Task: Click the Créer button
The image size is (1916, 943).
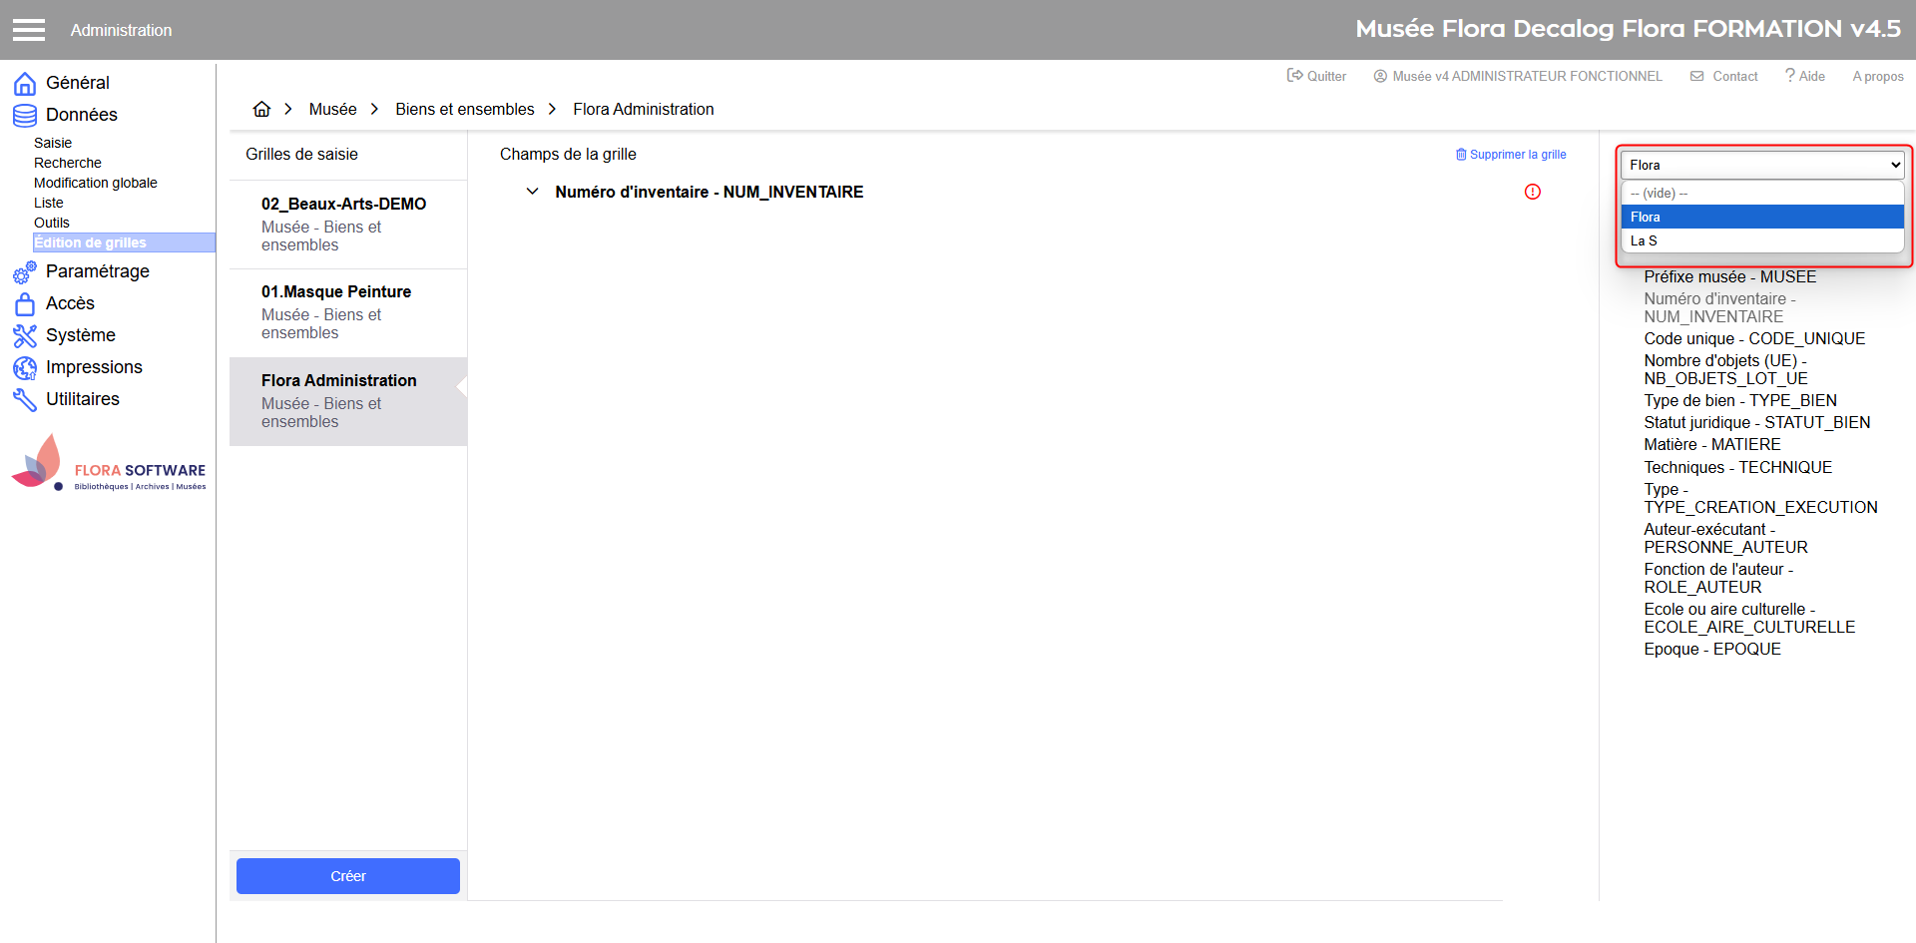Action: point(348,876)
